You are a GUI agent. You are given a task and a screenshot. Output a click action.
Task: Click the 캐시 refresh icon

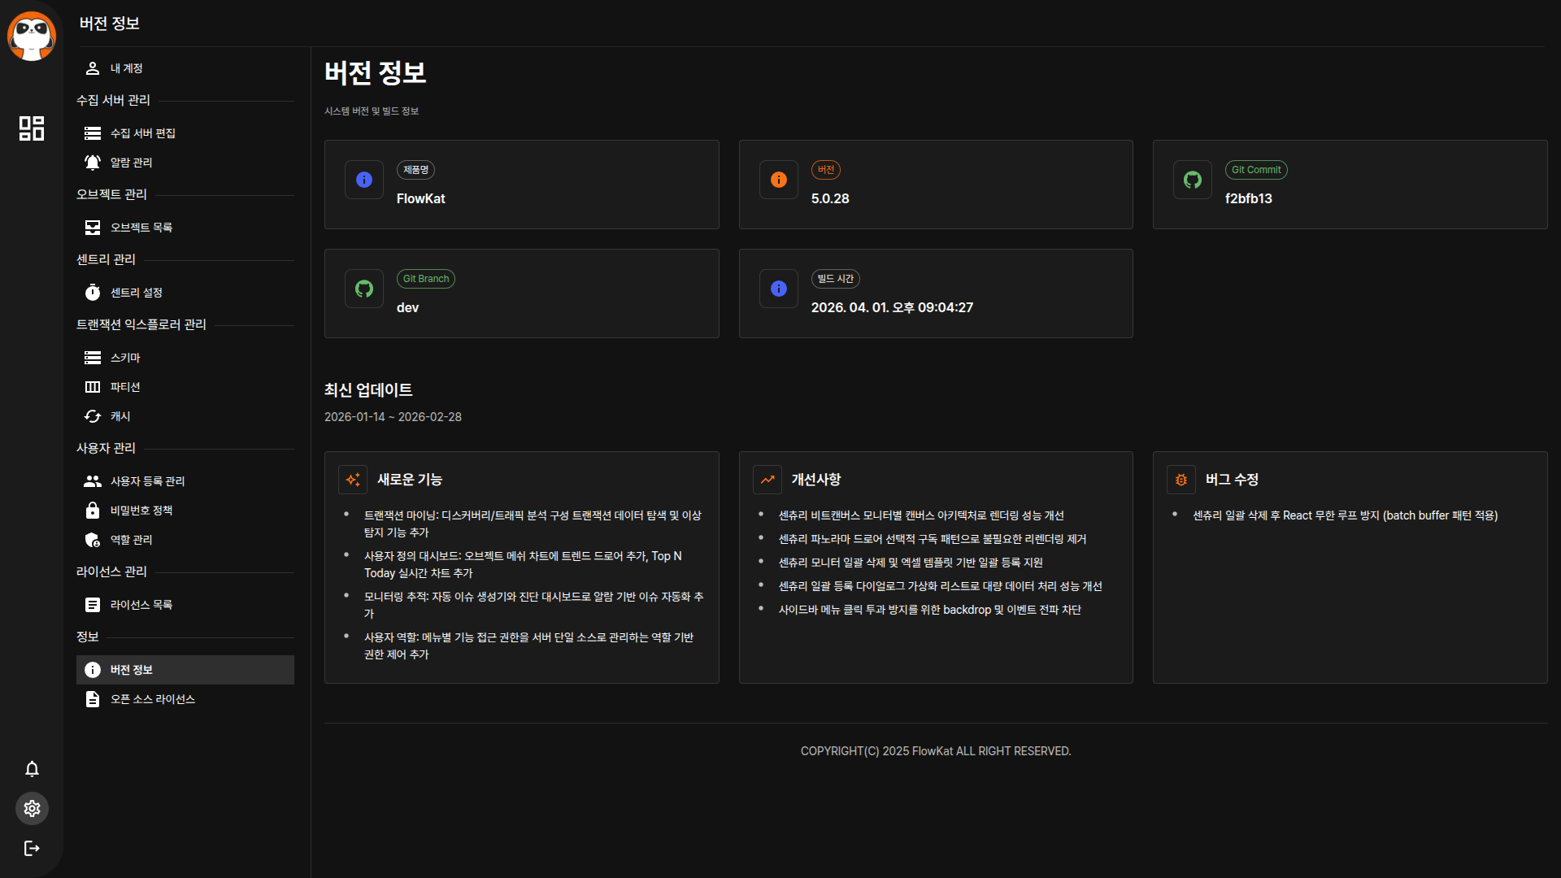(92, 416)
